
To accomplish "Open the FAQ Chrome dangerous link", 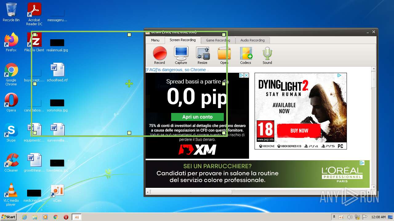I will (177, 70).
